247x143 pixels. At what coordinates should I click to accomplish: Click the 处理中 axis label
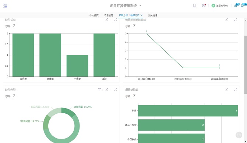(50, 79)
